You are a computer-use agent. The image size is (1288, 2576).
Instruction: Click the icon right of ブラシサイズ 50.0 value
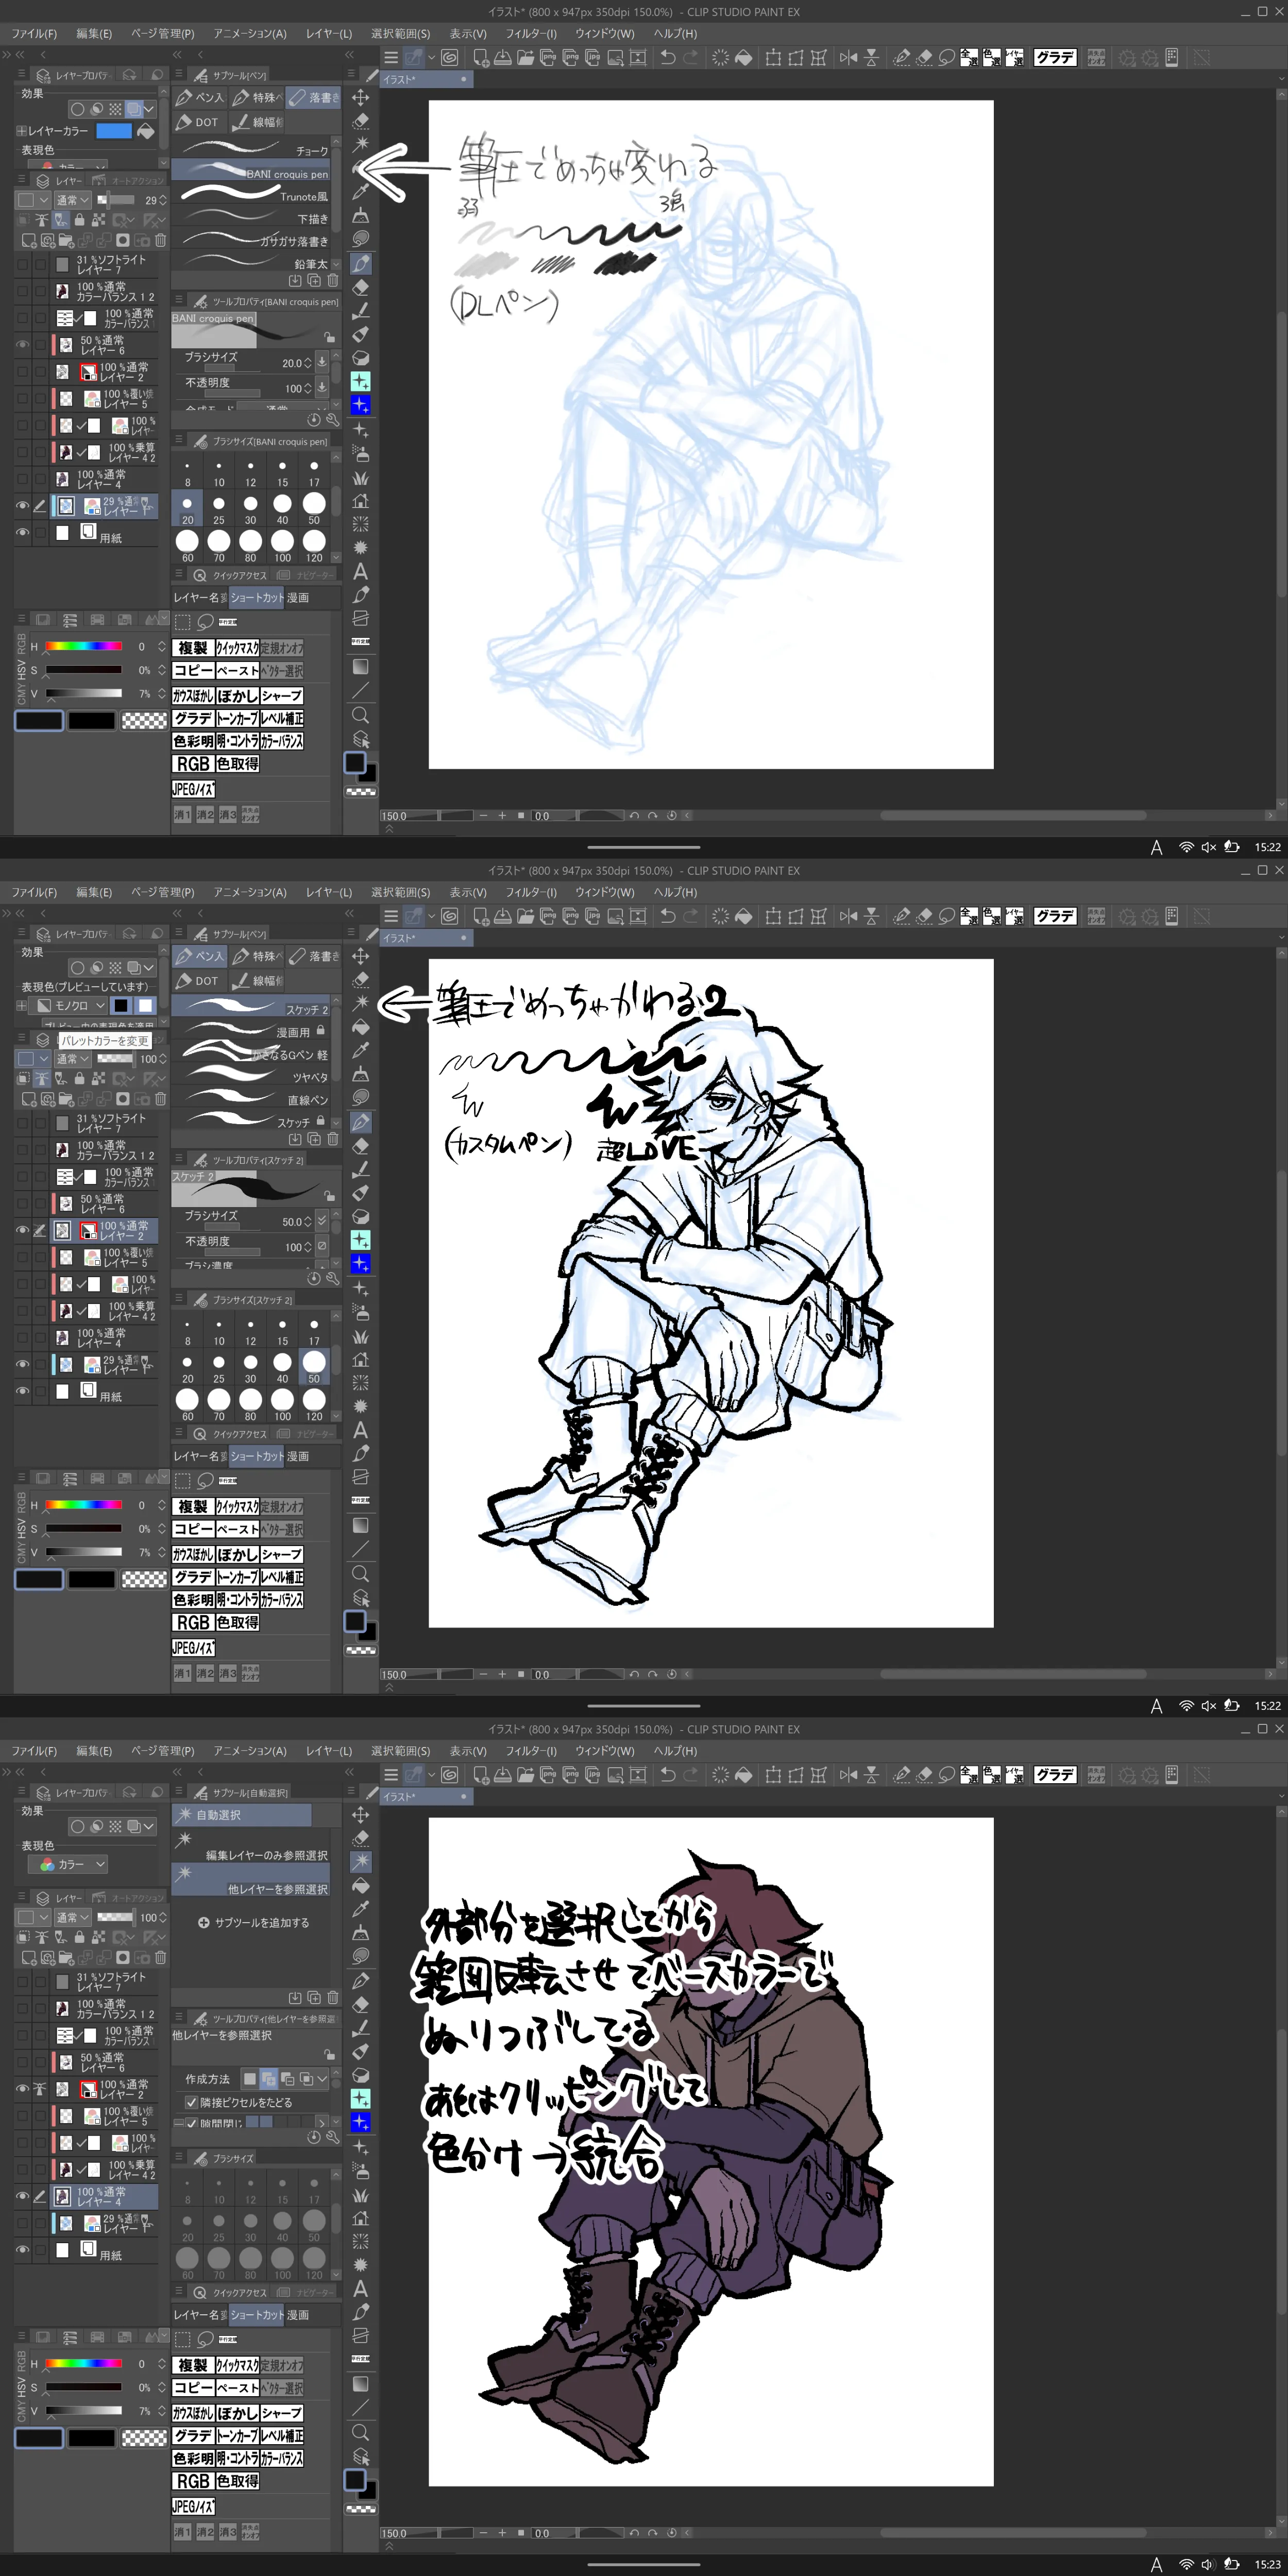click(322, 1221)
